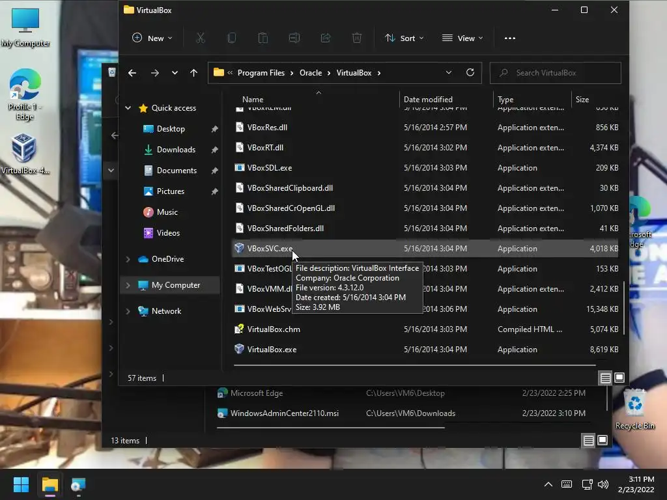
Task: Switch back window to large icons view
Action: pyautogui.click(x=603, y=440)
